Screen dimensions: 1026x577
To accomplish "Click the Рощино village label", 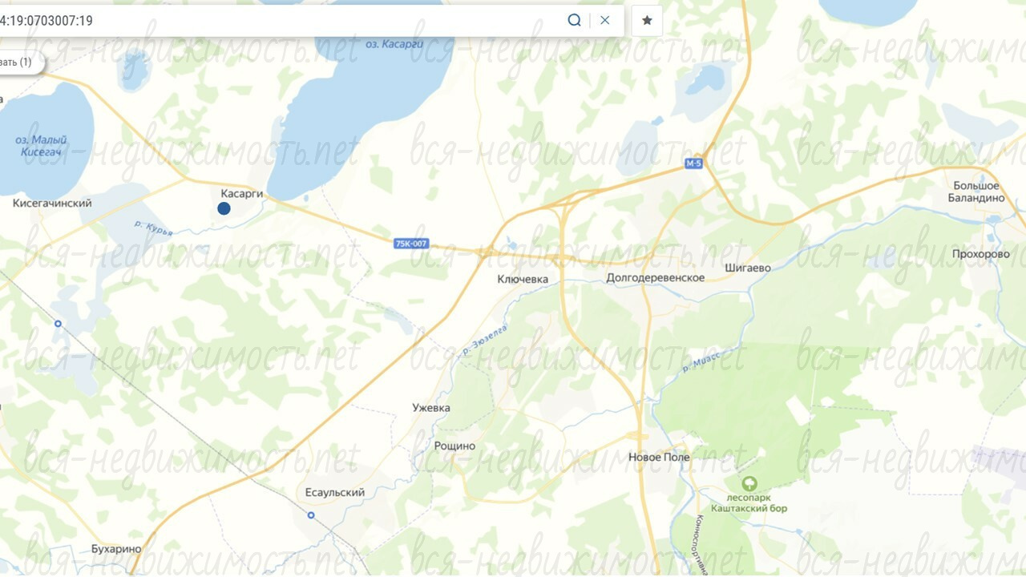I will [454, 446].
